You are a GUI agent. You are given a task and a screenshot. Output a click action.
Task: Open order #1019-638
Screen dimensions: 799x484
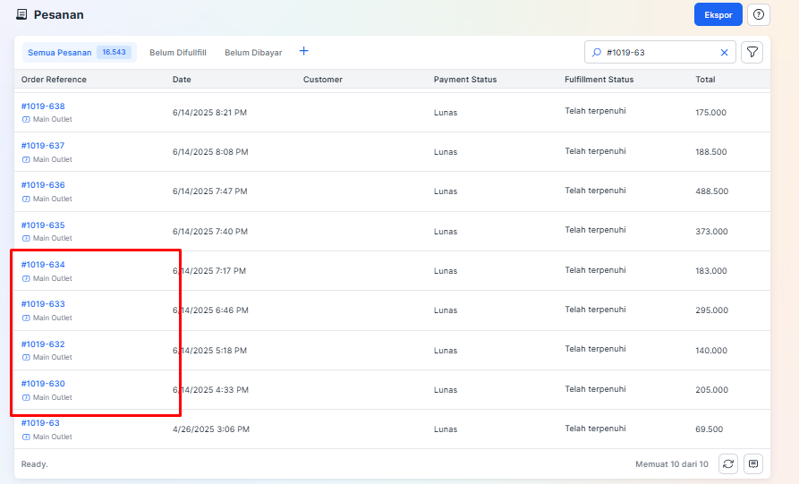[43, 106]
